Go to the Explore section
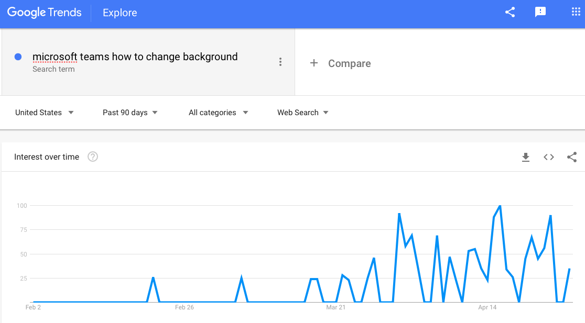Viewport: 585px width, 323px height. click(120, 13)
